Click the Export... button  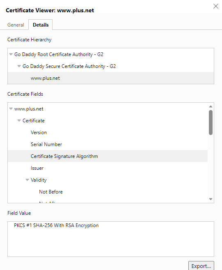201,266
